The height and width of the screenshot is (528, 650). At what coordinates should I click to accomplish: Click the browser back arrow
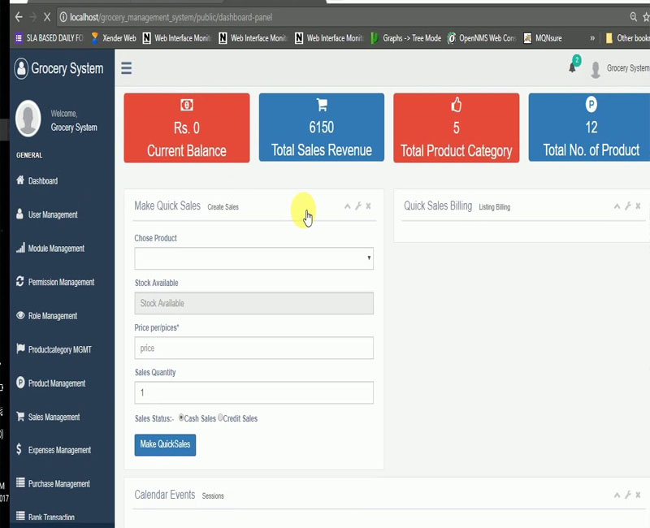tap(19, 17)
